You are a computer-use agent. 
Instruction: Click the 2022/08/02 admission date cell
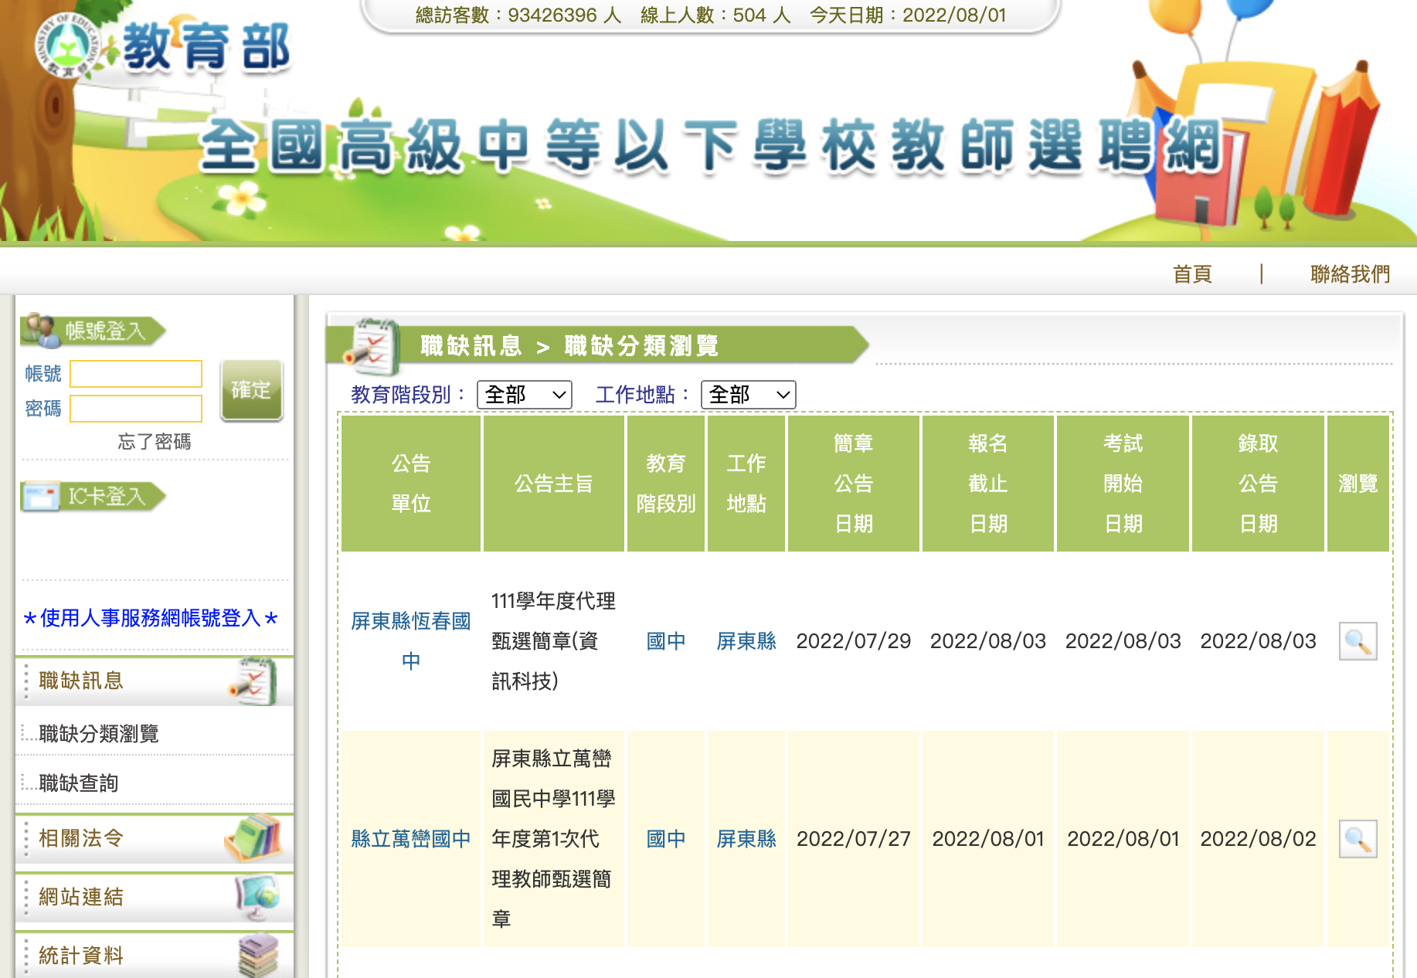(1258, 839)
